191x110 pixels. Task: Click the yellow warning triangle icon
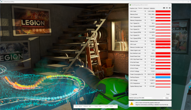pos(132,103)
